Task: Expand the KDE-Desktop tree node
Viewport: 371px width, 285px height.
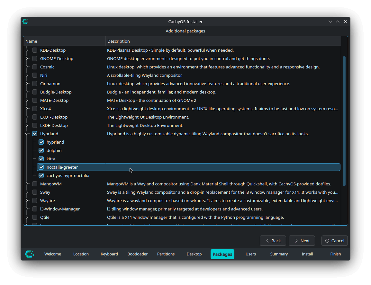Action: (x=27, y=50)
